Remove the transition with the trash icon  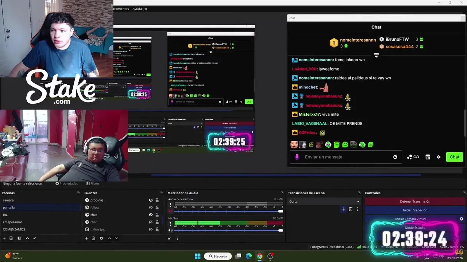click(351, 209)
